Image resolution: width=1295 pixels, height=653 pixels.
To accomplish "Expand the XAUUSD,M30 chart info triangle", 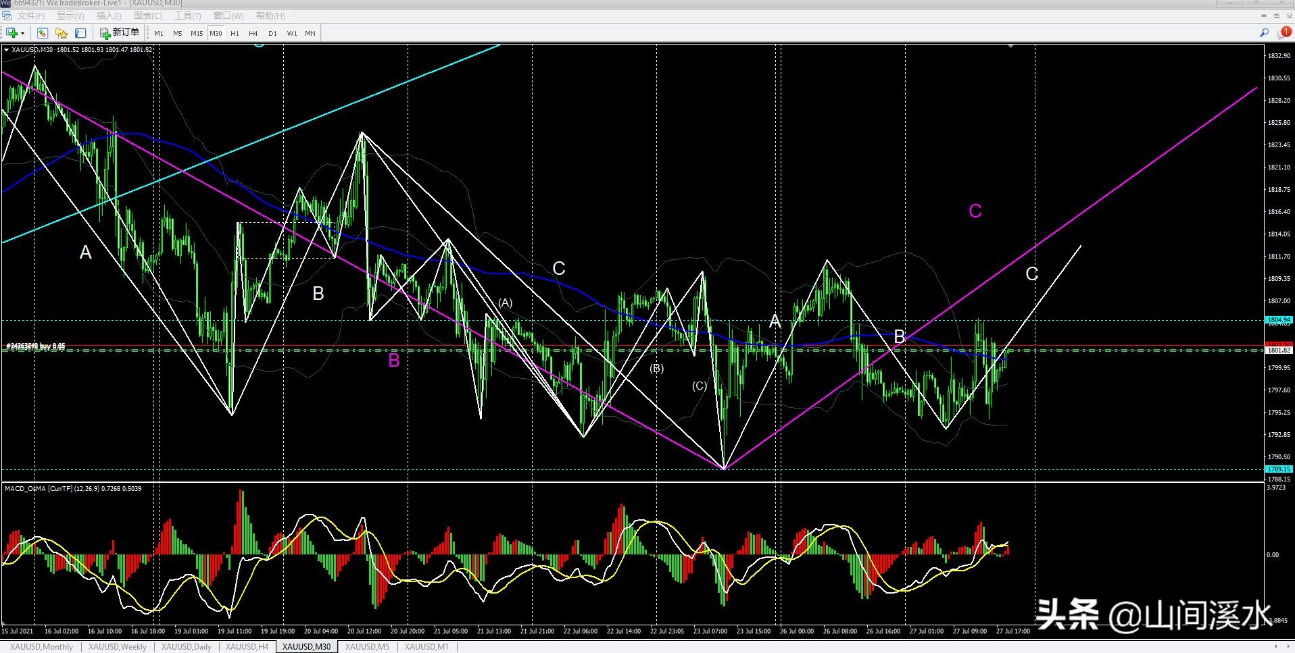I will [x=6, y=49].
